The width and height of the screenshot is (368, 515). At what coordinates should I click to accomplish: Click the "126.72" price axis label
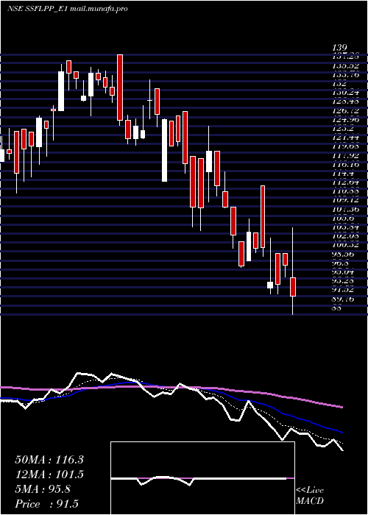coord(347,111)
